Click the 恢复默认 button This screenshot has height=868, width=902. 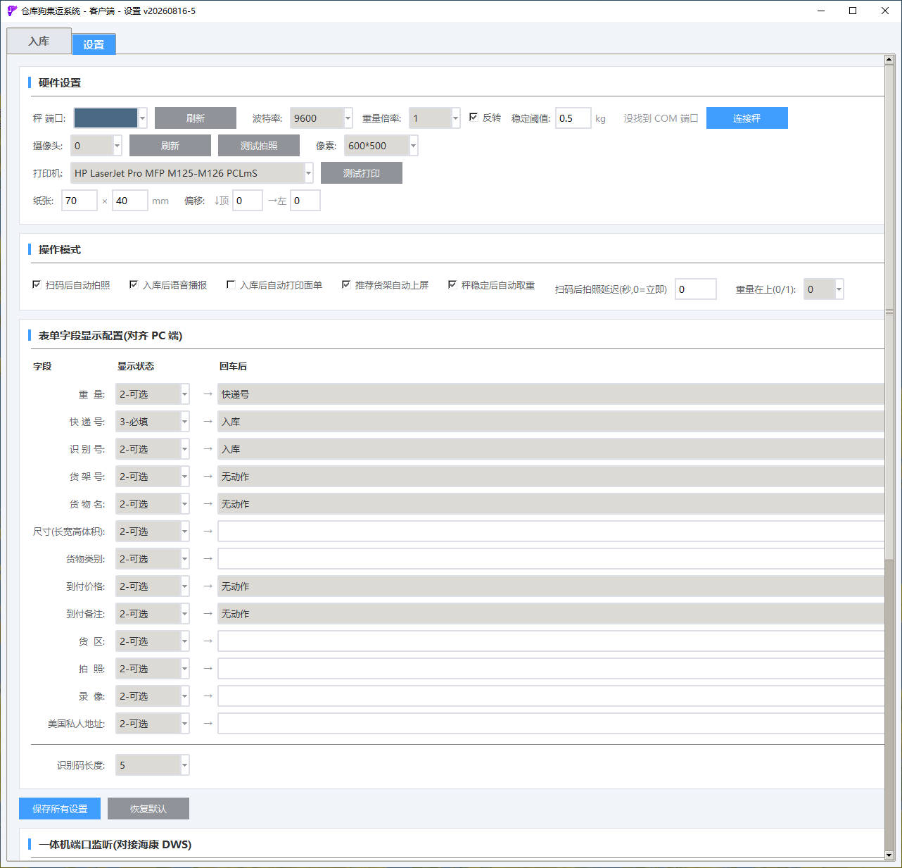click(x=148, y=809)
